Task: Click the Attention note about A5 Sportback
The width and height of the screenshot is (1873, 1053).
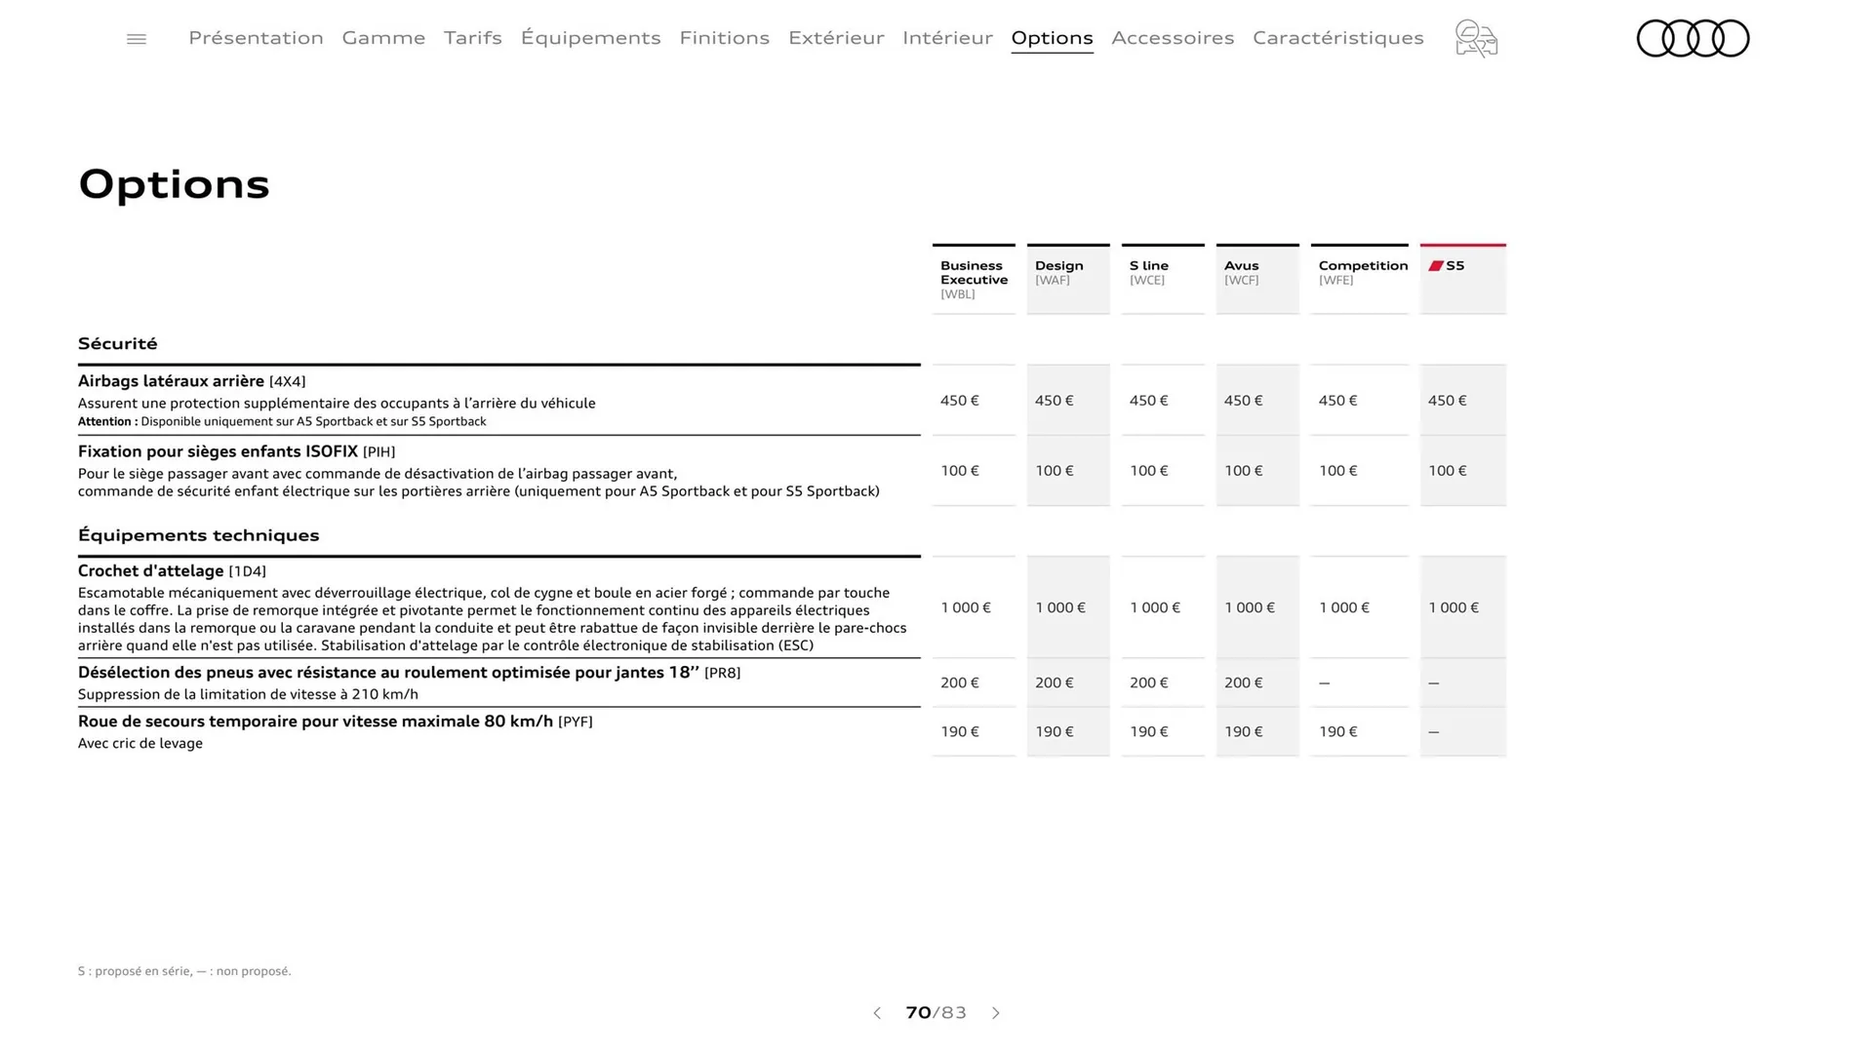Action: [282, 421]
